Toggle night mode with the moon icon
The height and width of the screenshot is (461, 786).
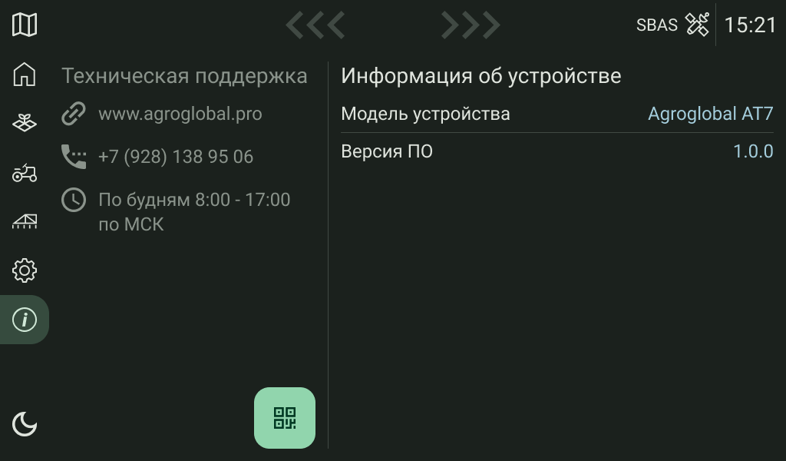tap(25, 423)
